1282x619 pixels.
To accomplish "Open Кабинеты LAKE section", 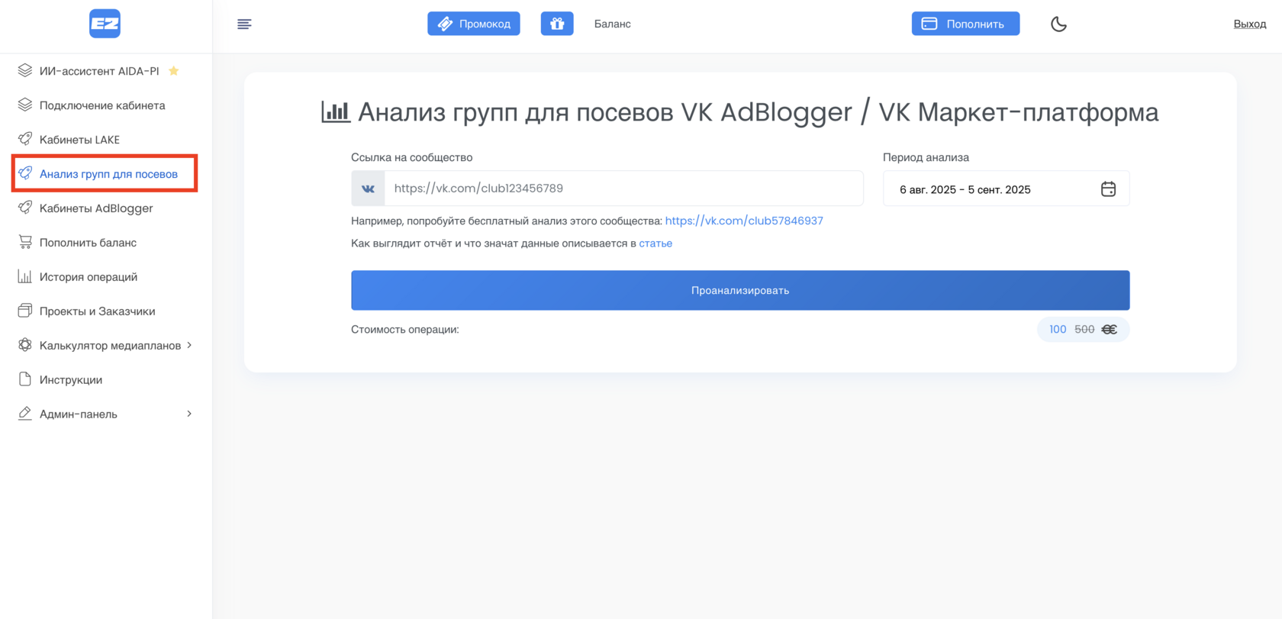I will coord(79,140).
